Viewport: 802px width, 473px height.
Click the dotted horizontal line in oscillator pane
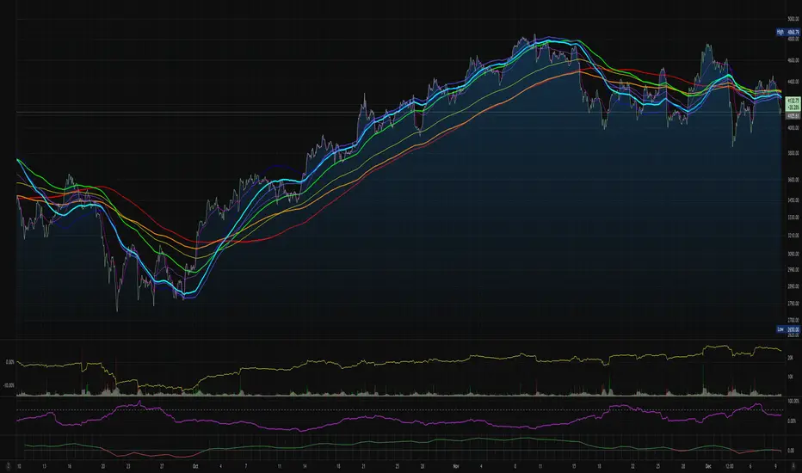[344, 409]
